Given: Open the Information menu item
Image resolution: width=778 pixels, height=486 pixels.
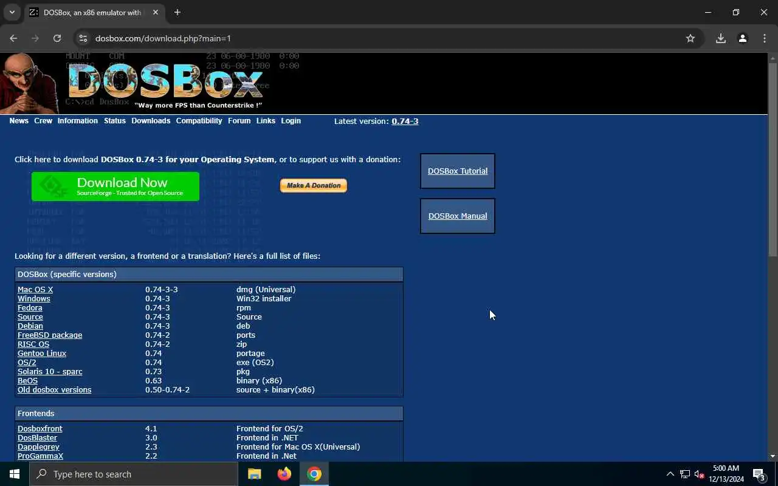Looking at the screenshot, I should [78, 121].
